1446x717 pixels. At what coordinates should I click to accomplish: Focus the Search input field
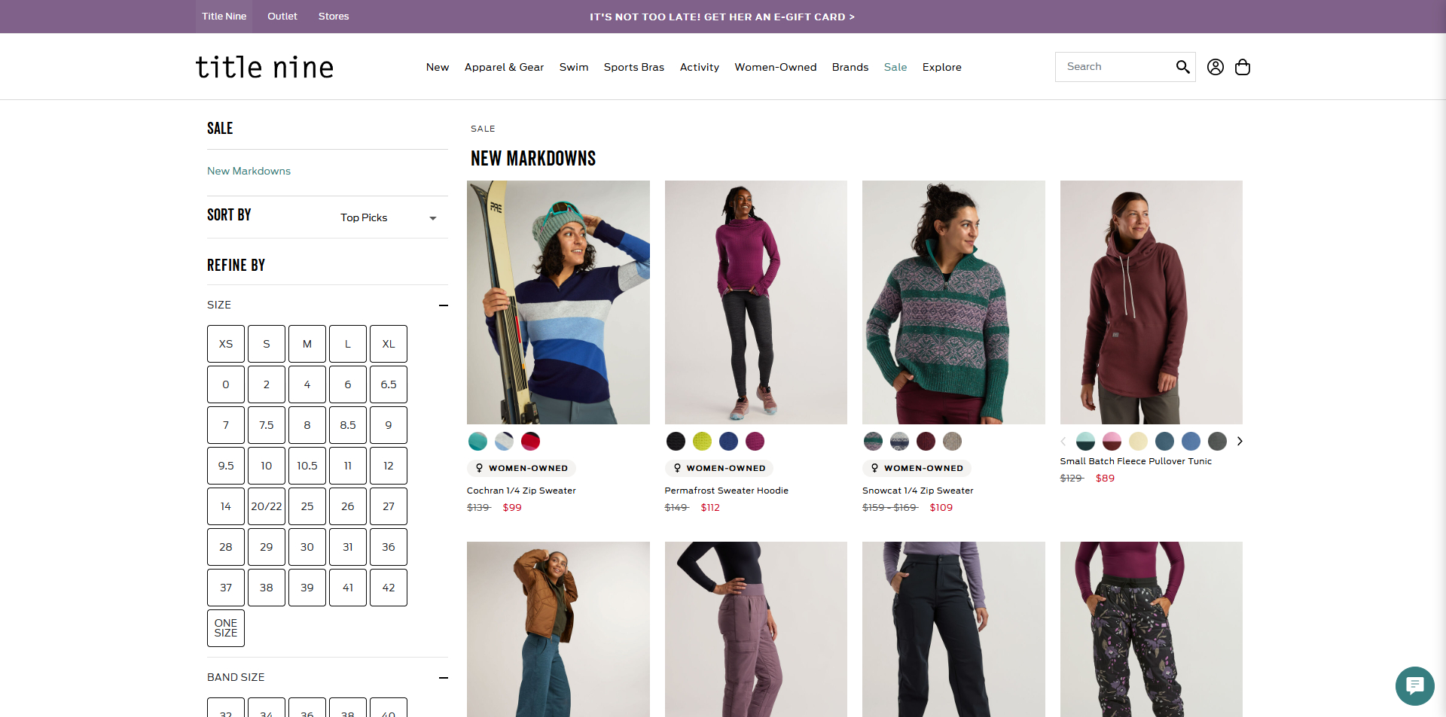point(1112,67)
